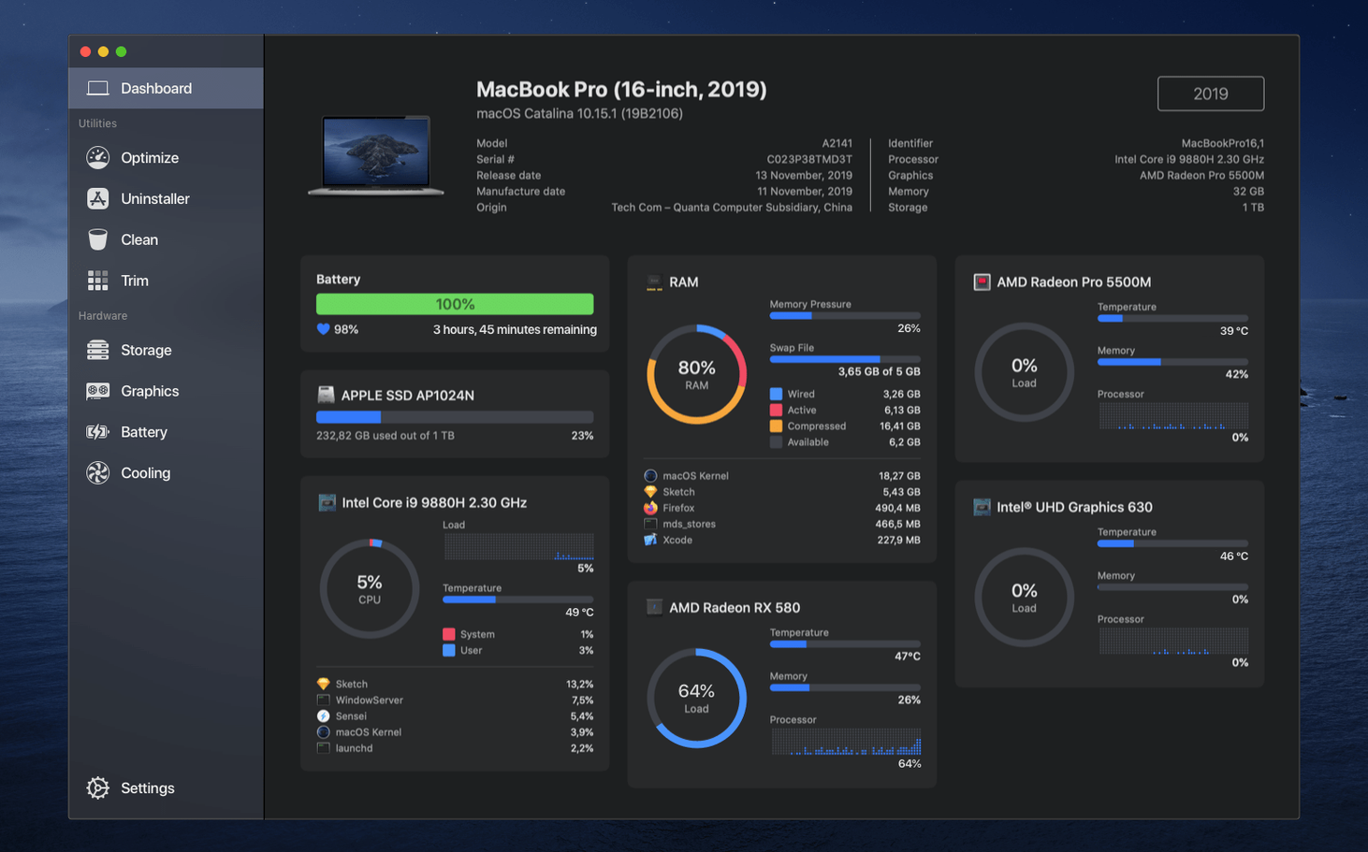This screenshot has height=852, width=1368.
Task: Click the 80% RAM ring gauge
Action: click(696, 374)
